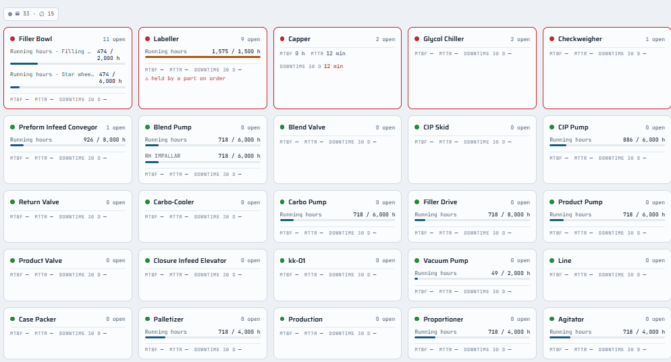Viewport: 671px width, 362px height.
Task: Click the '886 / 6,000 h' value on CIP Pump
Action: pyautogui.click(x=644, y=140)
